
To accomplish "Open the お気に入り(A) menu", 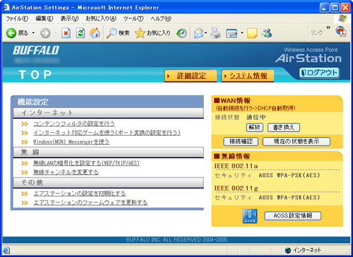I will click(x=101, y=19).
